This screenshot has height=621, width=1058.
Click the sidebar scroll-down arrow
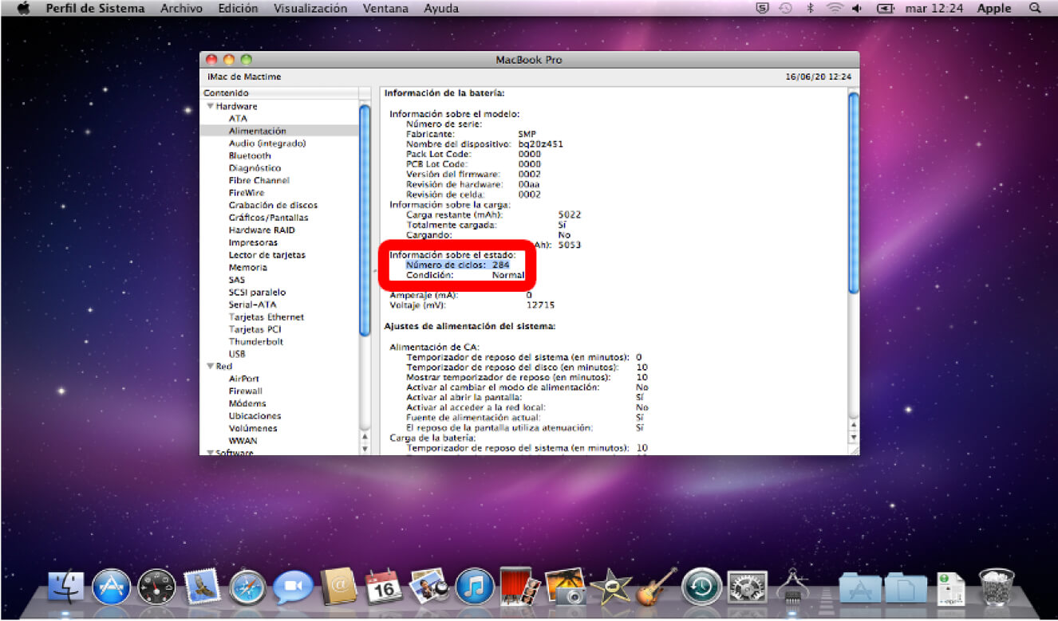coord(365,449)
